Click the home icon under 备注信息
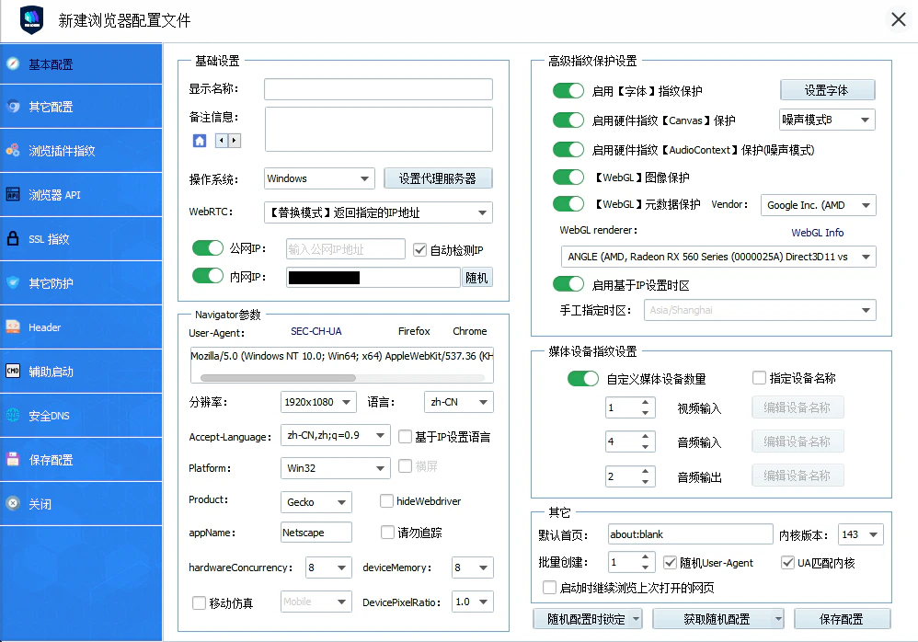The image size is (918, 642). [199, 140]
